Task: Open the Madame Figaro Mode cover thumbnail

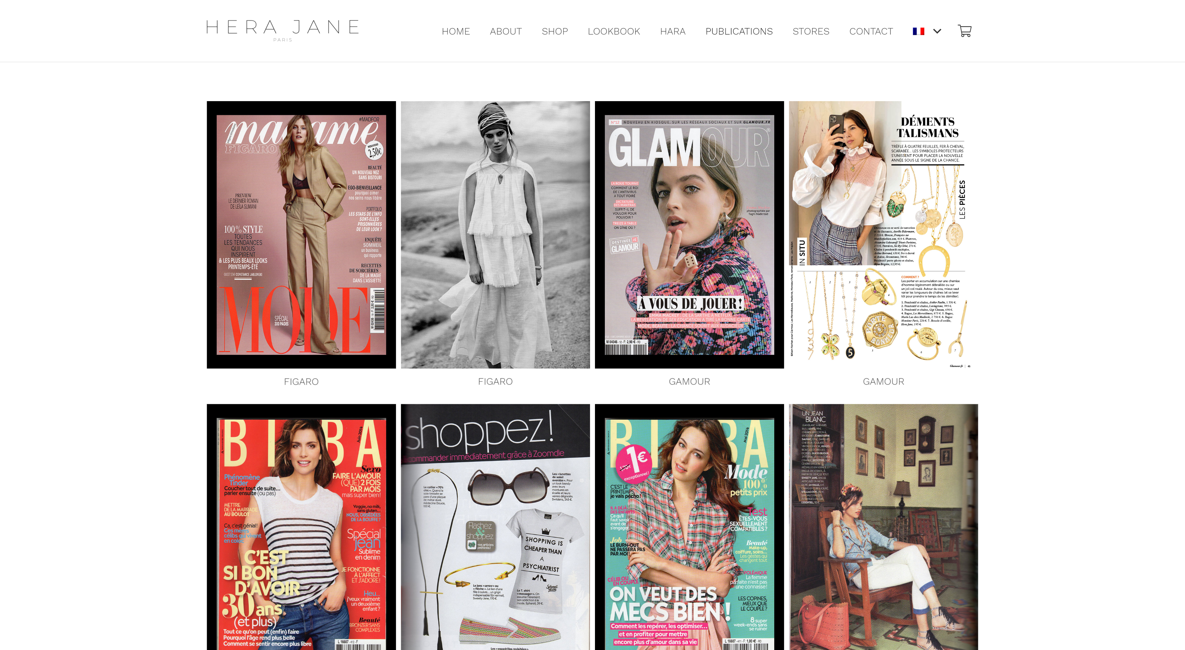Action: 301,234
